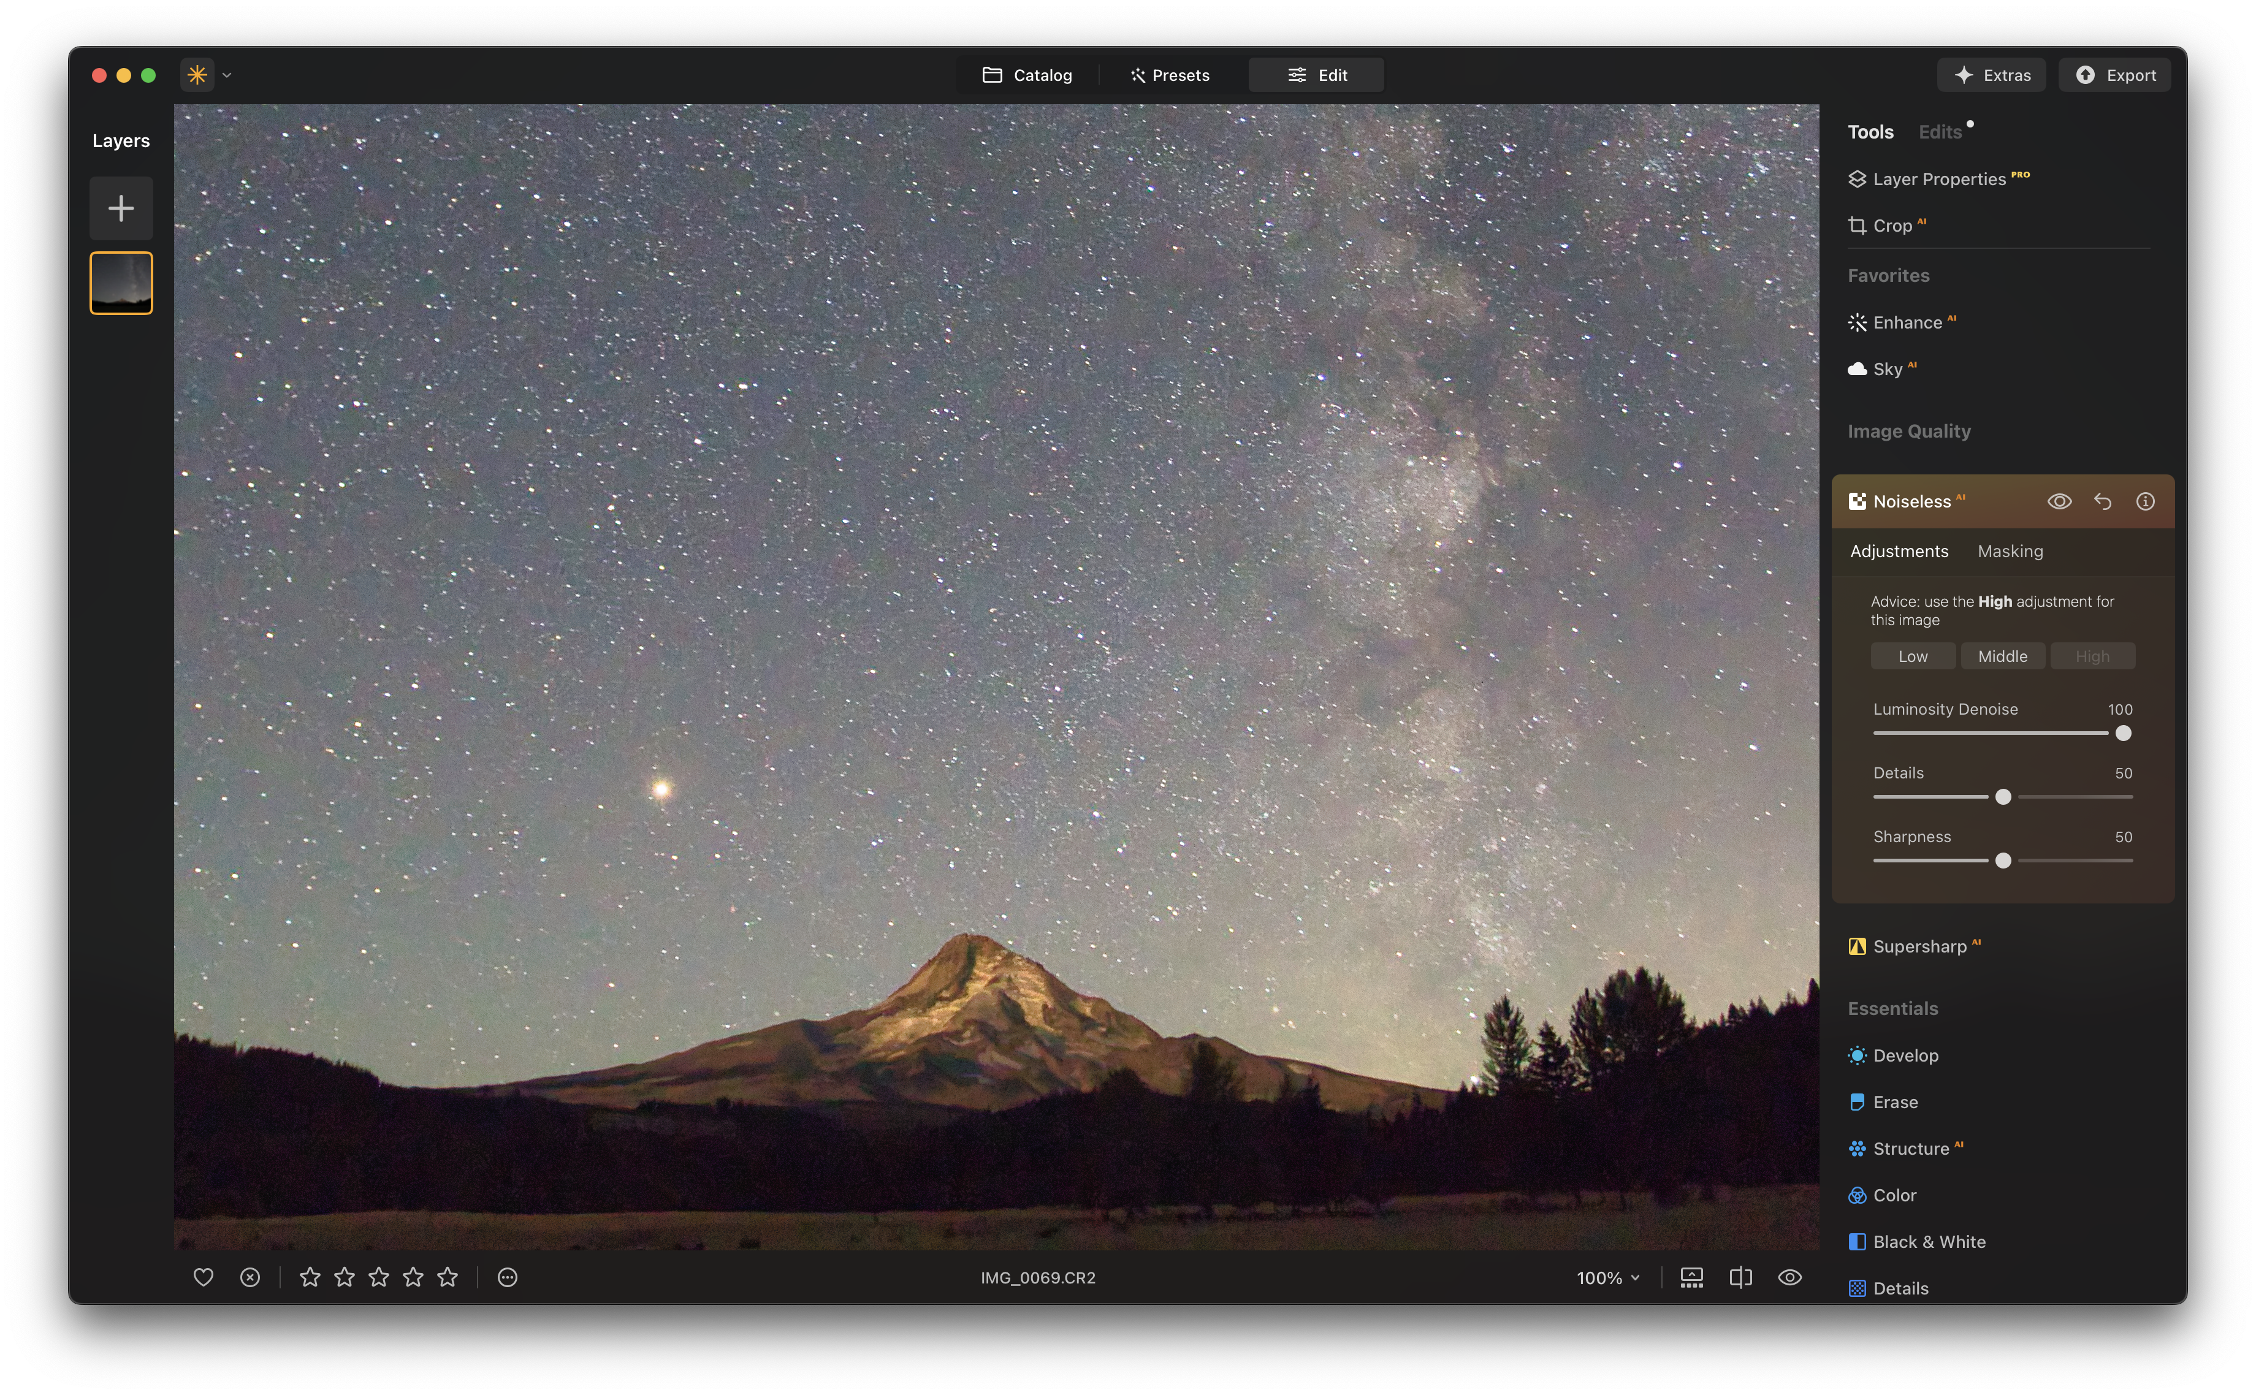Toggle the before/after comparison view
This screenshot has width=2256, height=1395.
click(x=1740, y=1277)
